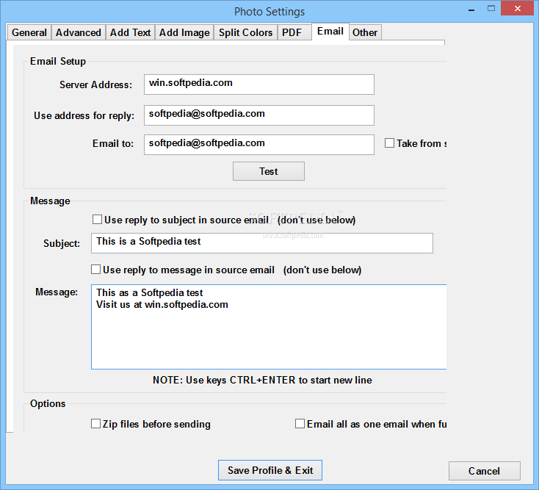
Task: Switch to the Add Text tab
Action: (x=130, y=32)
